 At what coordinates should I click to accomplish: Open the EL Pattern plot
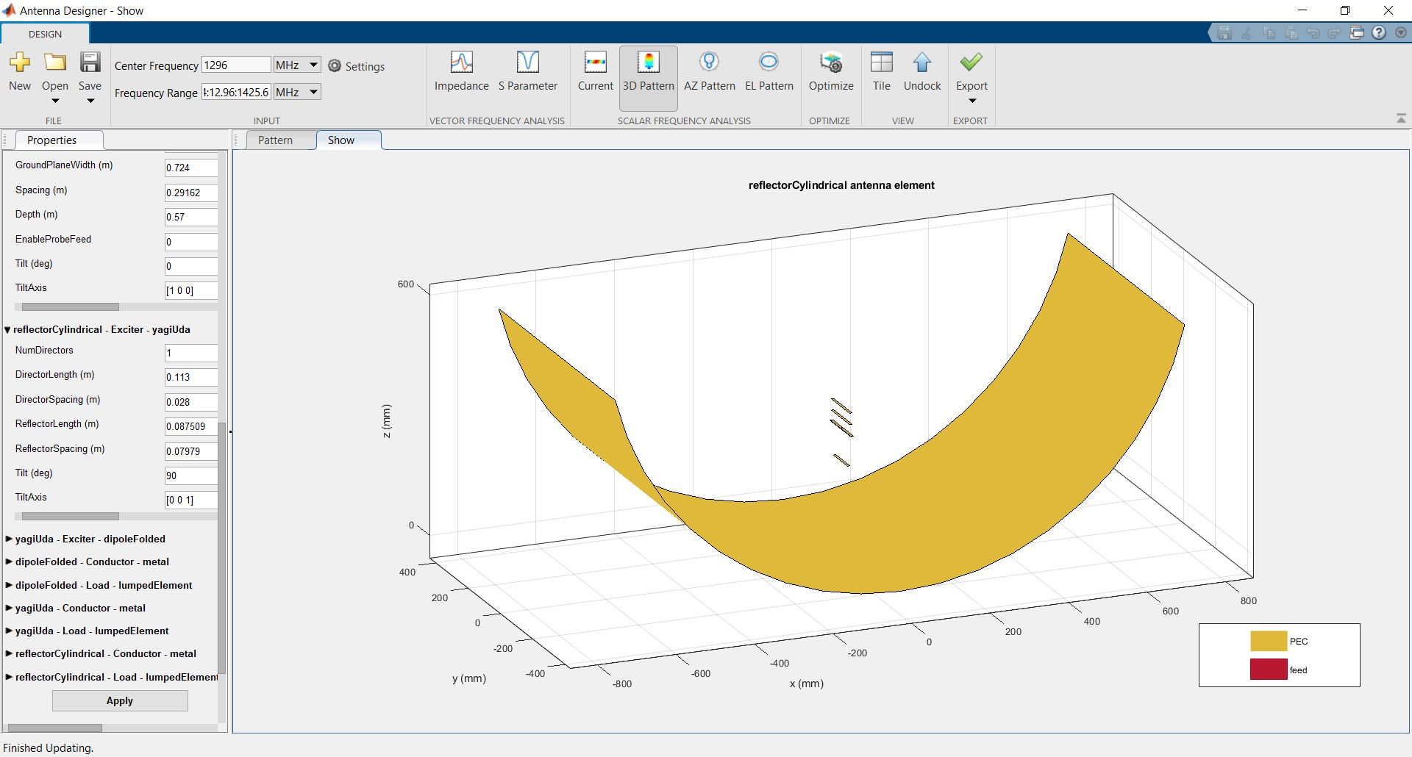click(x=769, y=71)
